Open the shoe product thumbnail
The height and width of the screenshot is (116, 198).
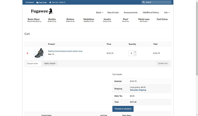[x=39, y=53]
